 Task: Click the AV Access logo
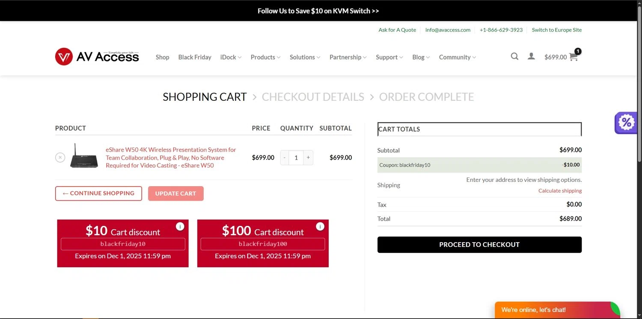pos(97,56)
